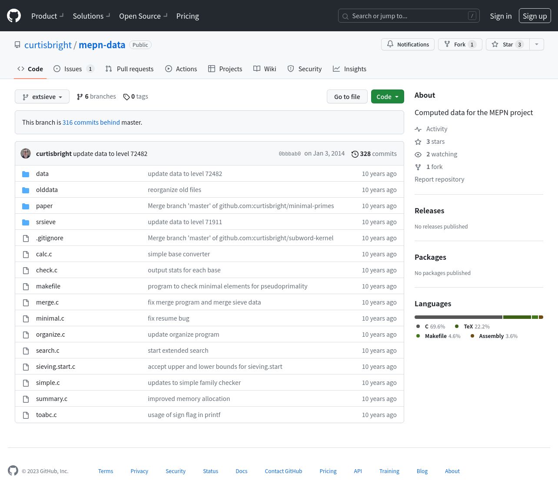Click the Status link in footer
Viewport: 558px width, 497px height.
coord(211,471)
